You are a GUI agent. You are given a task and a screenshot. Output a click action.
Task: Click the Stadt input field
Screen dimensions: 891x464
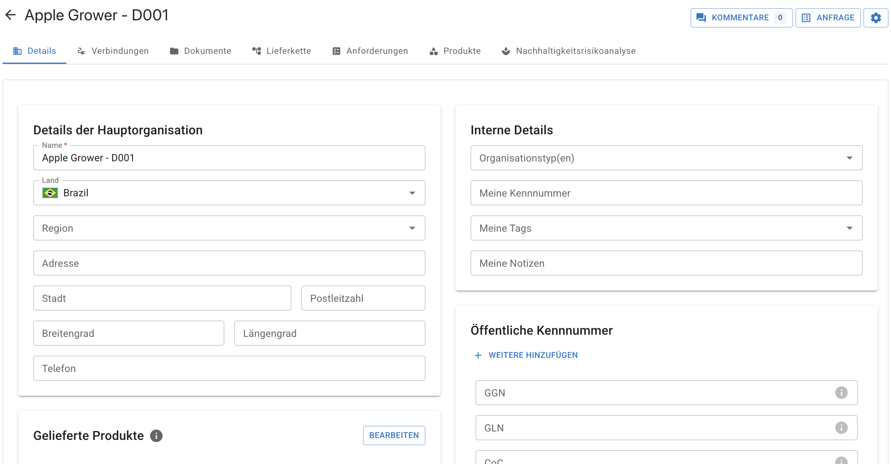162,298
